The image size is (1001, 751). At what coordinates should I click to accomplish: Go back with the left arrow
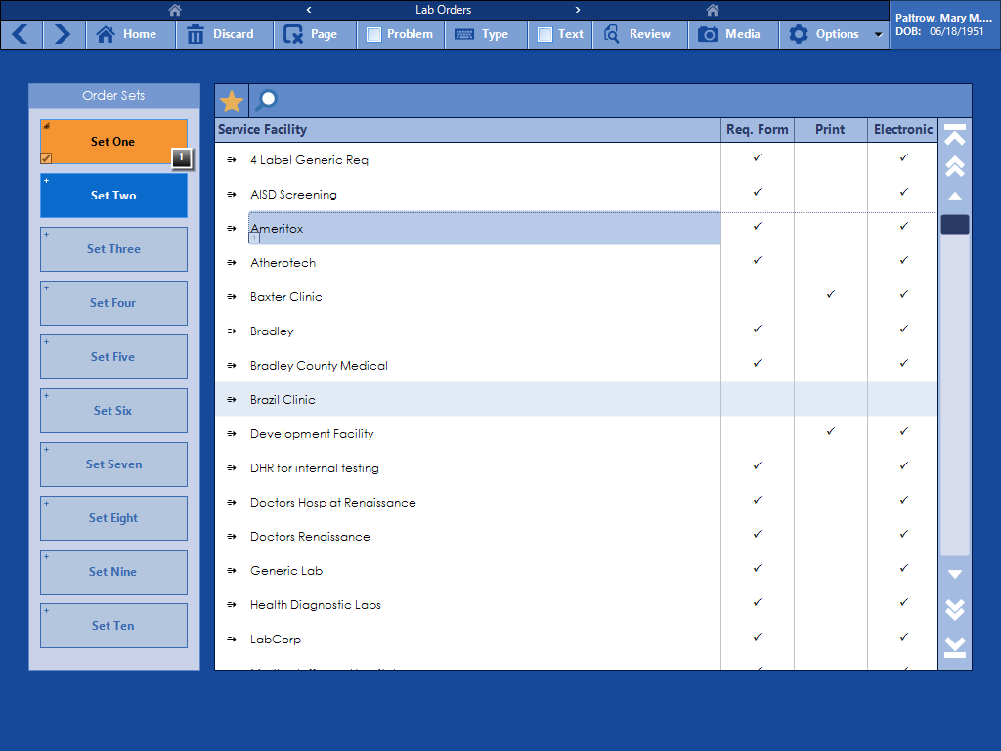click(22, 34)
